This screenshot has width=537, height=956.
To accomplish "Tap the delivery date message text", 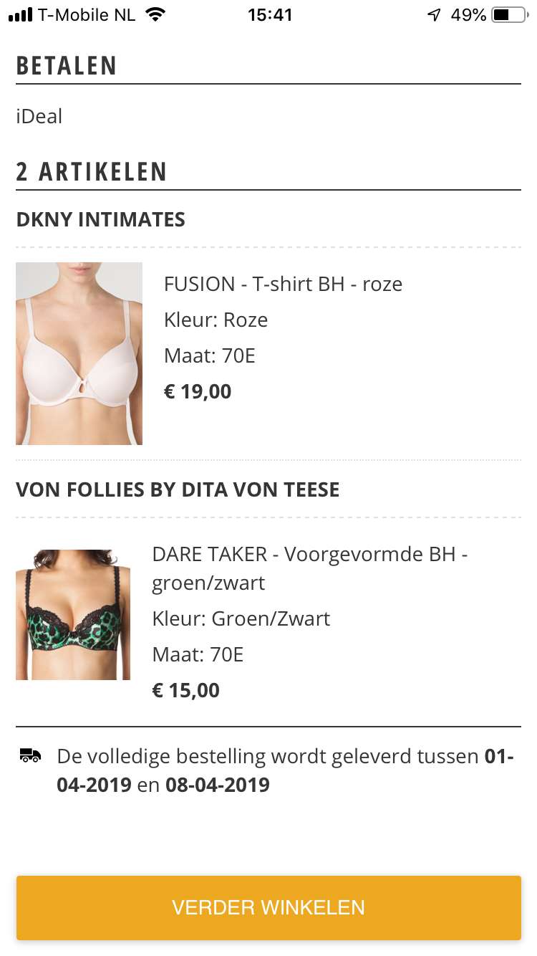I will [x=286, y=770].
